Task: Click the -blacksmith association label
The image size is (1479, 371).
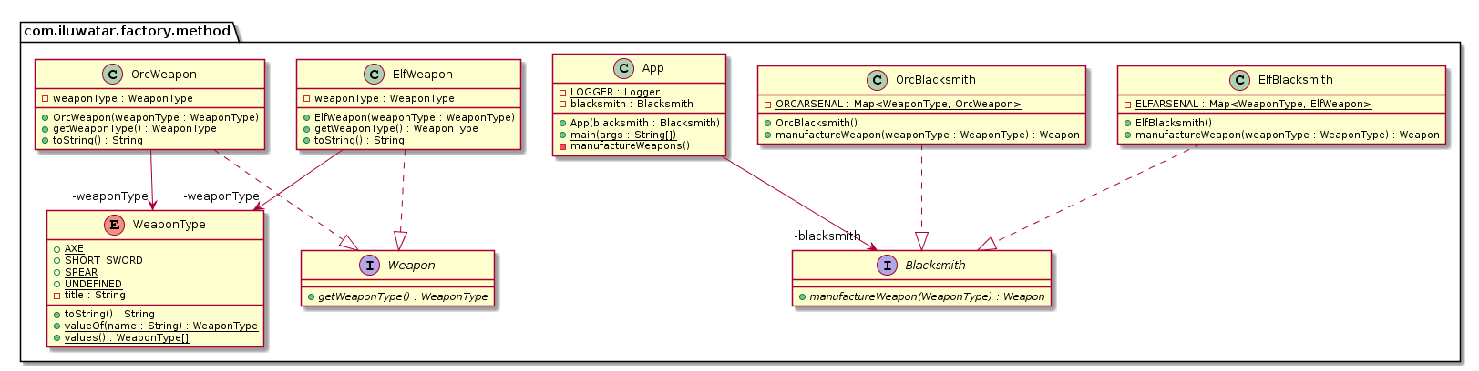Action: coord(827,236)
